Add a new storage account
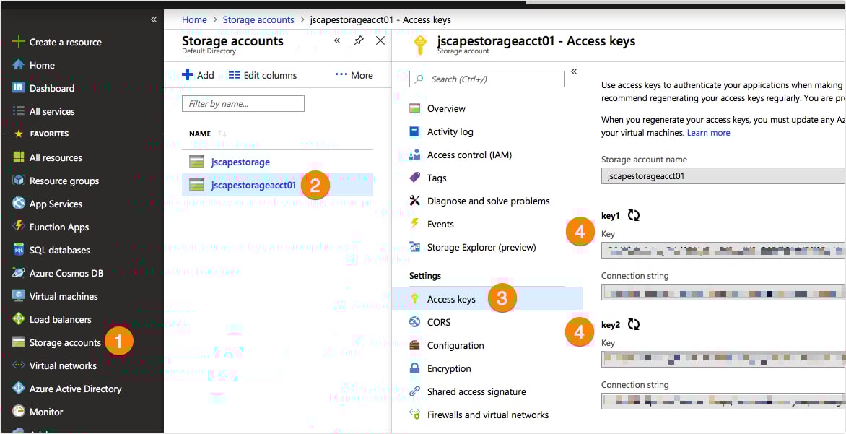This screenshot has height=434, width=846. click(x=198, y=74)
